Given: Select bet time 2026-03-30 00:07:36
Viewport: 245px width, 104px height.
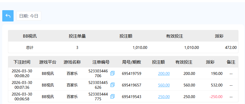Looking at the screenshot, I should pyautogui.click(x=22, y=85).
